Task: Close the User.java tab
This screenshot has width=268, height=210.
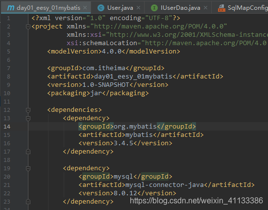Action: (x=139, y=8)
